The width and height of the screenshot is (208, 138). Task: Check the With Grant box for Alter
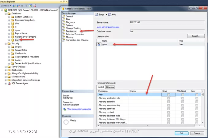(183, 95)
